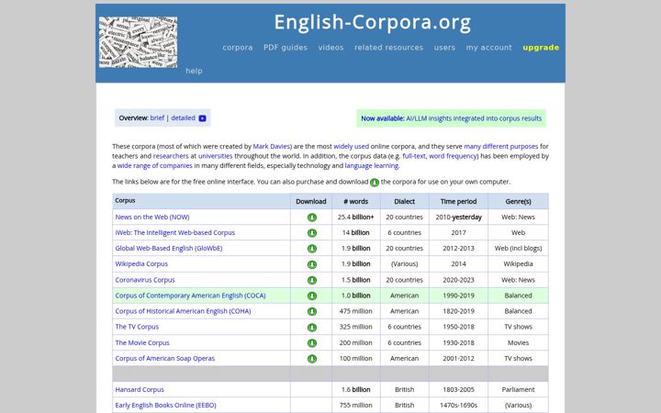Screen dimensions: 661x413
Task: Click the word-clippings logo image
Action: coord(139,42)
